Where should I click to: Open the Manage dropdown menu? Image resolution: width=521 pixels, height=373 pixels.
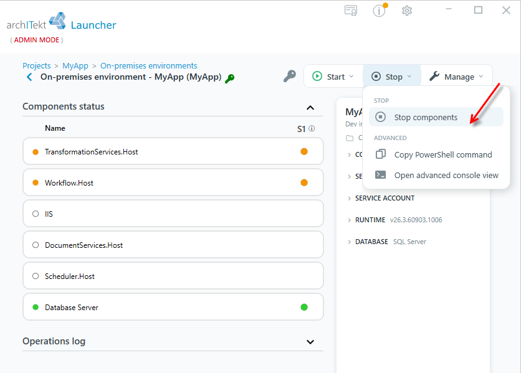(456, 77)
